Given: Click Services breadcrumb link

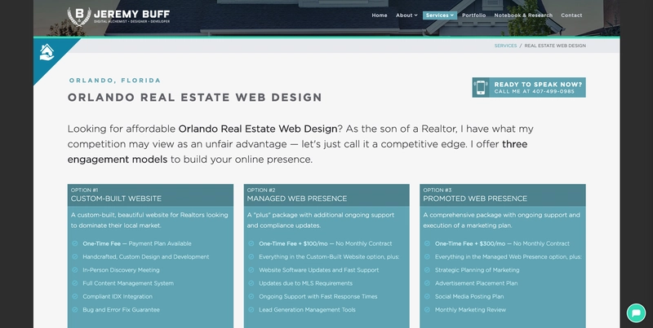Looking at the screenshot, I should click(505, 46).
